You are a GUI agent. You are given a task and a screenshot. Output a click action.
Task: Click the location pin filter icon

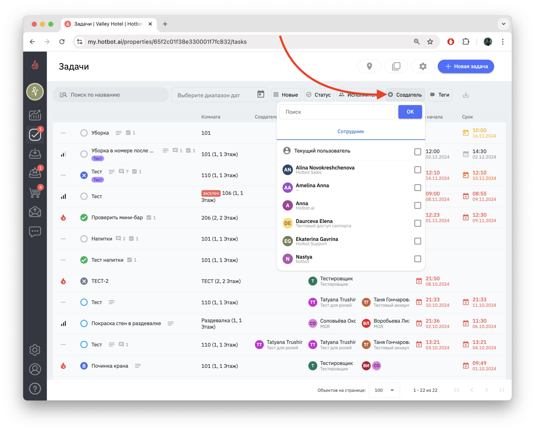point(369,66)
